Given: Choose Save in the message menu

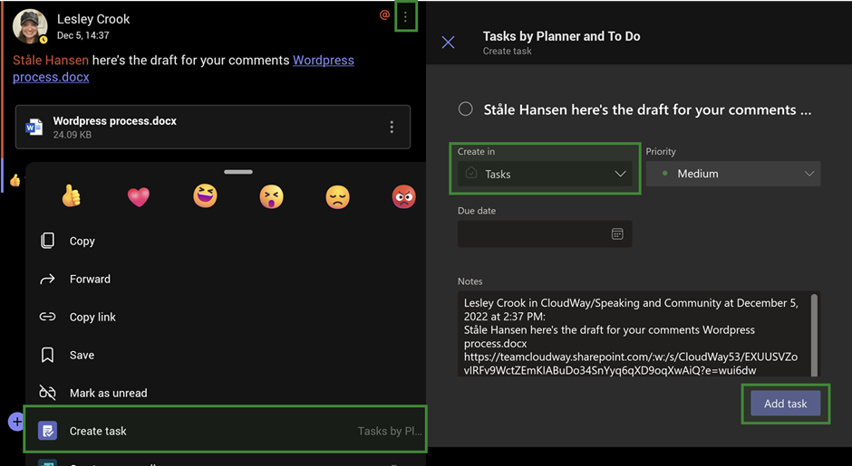Looking at the screenshot, I should coord(226,355).
